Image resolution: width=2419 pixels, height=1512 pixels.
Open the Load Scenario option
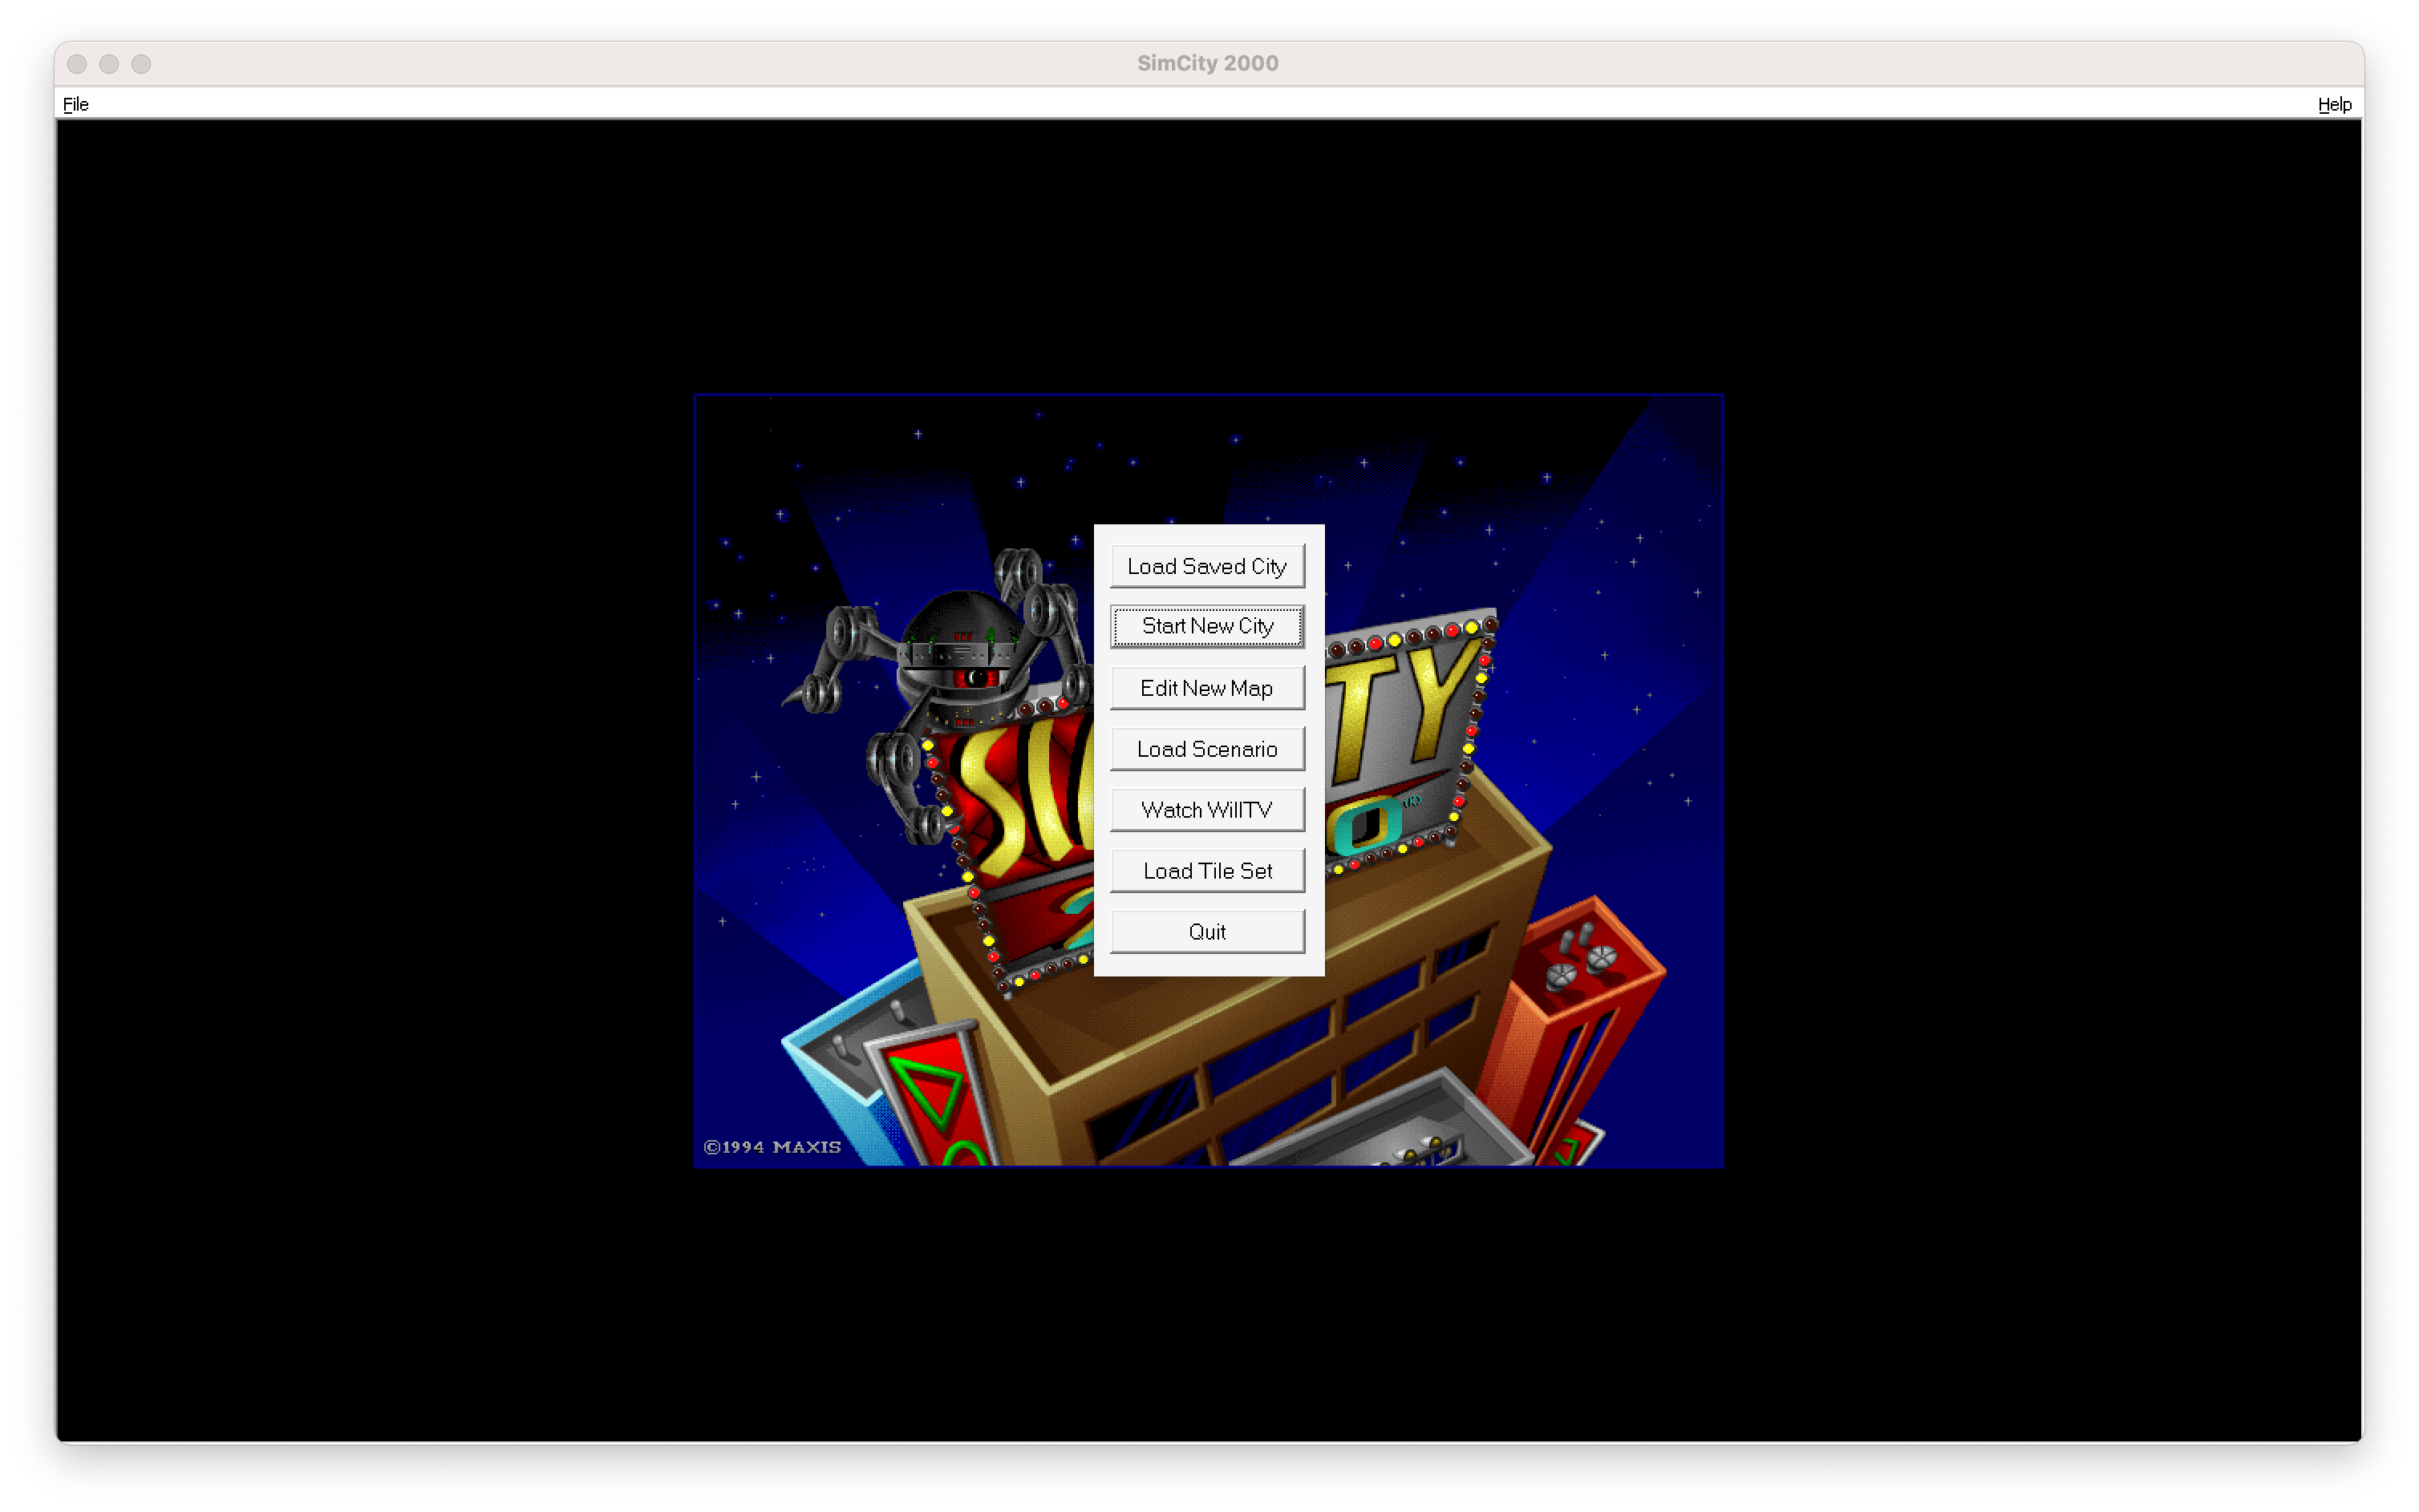(1206, 749)
